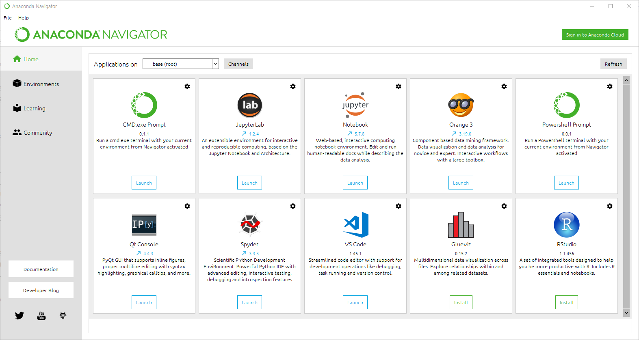This screenshot has width=639, height=340.
Task: Click the Anaconda Navigator header logo
Action: (x=91, y=34)
